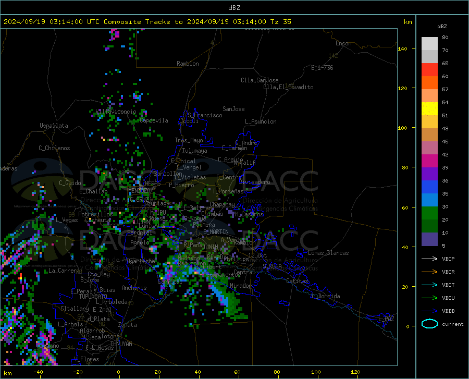Viewport: 469px width, 379px height.
Task: Click the '120' tick on the horizontal km axis
Action: pos(355,372)
